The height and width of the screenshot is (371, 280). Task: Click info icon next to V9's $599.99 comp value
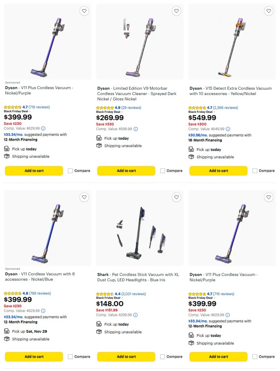(136, 129)
